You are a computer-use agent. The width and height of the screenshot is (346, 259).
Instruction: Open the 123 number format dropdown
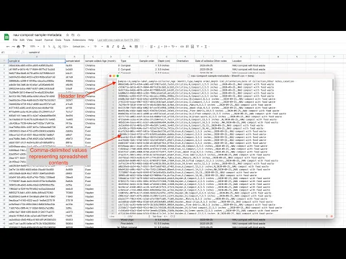(66, 47)
